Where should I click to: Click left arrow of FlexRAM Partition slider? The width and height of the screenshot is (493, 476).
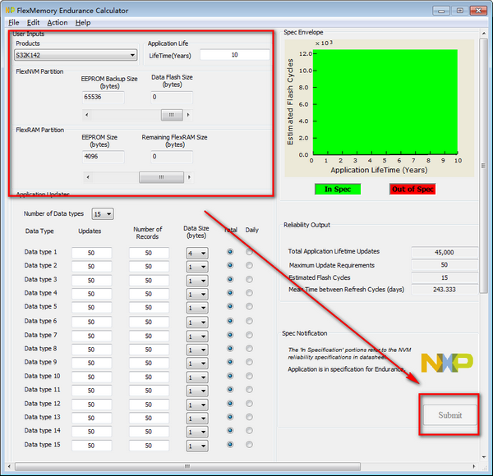pos(89,176)
